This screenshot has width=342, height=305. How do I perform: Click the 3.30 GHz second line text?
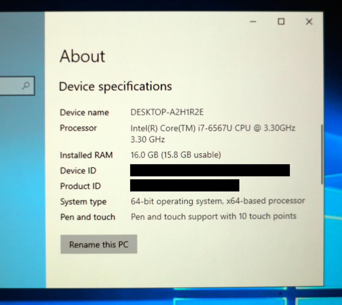coord(148,140)
